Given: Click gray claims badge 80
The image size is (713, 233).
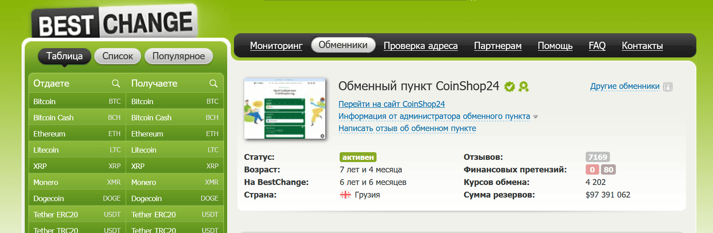Looking at the screenshot, I should [x=608, y=170].
